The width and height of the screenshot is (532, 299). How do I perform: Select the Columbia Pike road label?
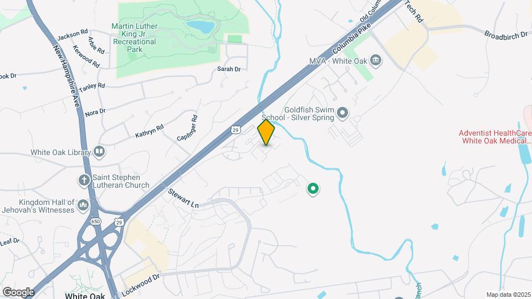[x=351, y=38]
